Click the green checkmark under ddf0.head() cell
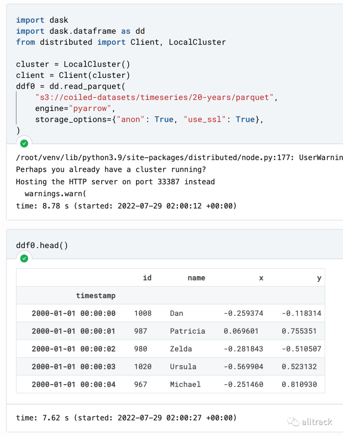 point(24,258)
